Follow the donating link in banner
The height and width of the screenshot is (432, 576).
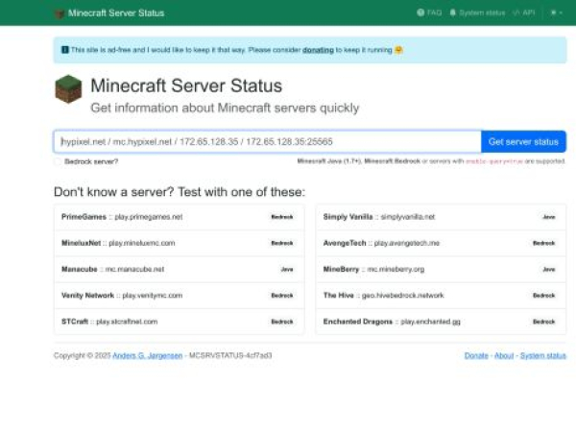tap(318, 49)
